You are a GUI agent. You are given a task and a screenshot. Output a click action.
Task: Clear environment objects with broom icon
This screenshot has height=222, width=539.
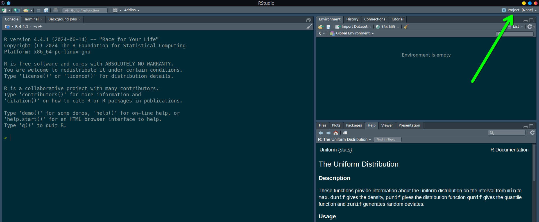406,27
